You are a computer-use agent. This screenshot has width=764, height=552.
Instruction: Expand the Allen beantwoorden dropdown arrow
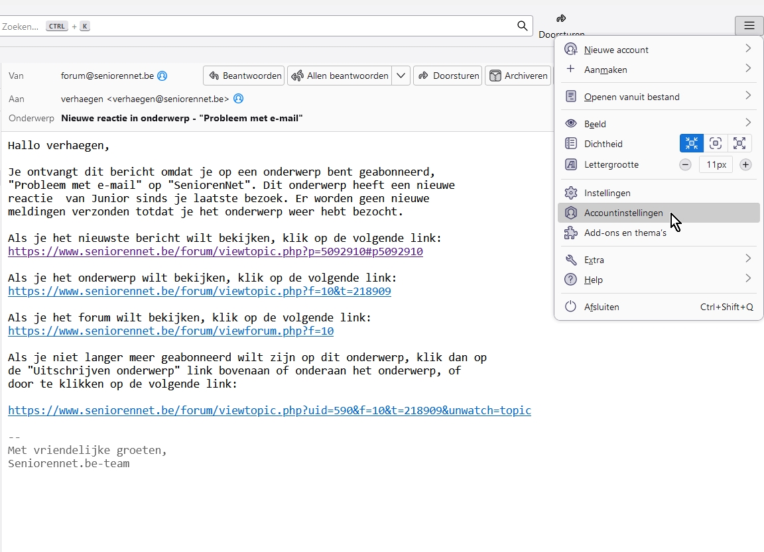pos(401,76)
